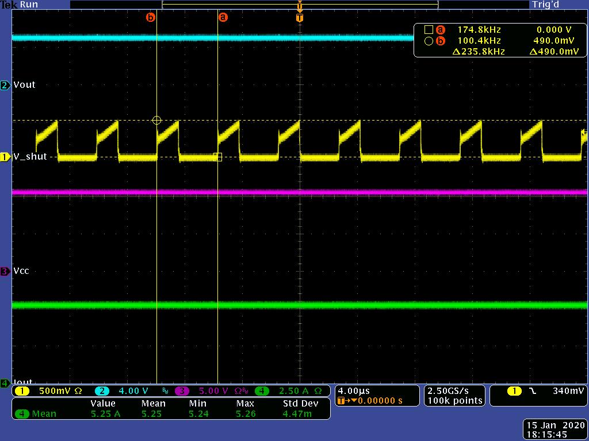
Task: Click the 100k points record length
Action: click(x=454, y=401)
